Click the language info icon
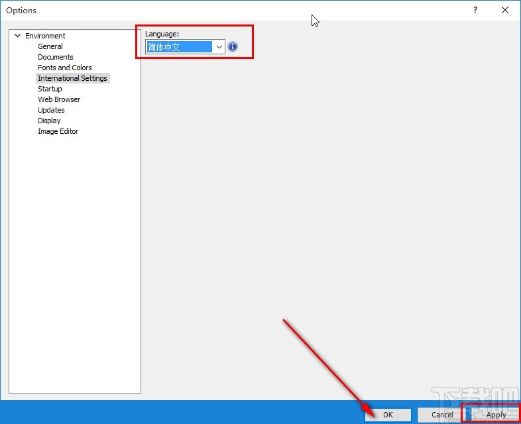This screenshot has height=424, width=521. point(233,46)
